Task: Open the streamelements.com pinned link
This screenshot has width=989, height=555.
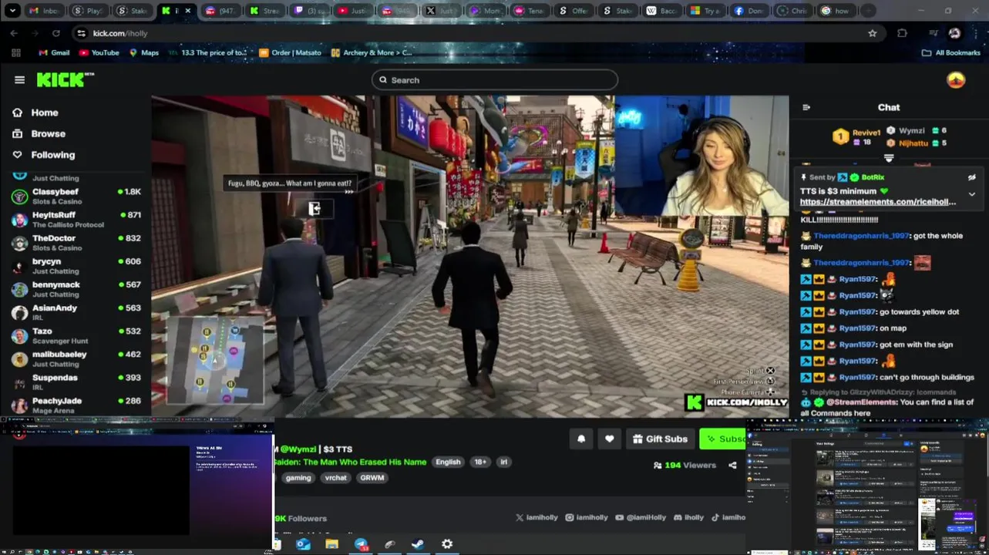Action: pos(877,202)
